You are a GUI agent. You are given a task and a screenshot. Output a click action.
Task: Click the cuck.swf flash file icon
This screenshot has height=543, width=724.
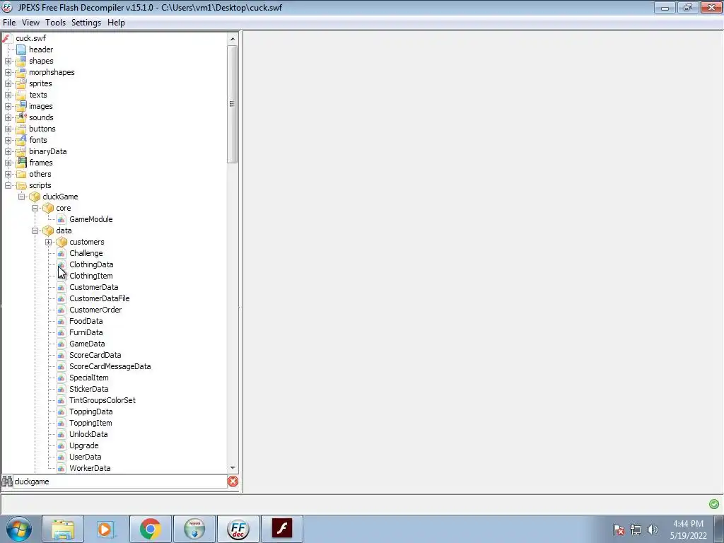pyautogui.click(x=6, y=38)
